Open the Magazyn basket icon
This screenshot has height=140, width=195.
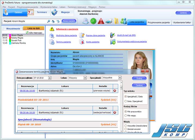[54, 12]
